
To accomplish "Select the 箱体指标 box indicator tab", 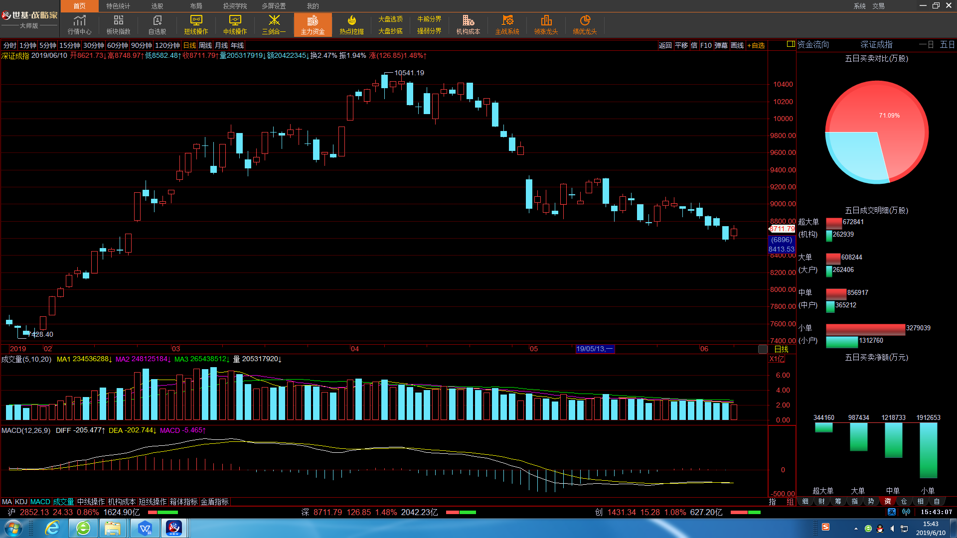I will [184, 502].
